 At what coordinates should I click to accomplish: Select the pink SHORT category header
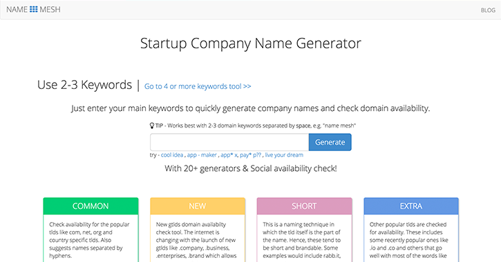point(304,206)
